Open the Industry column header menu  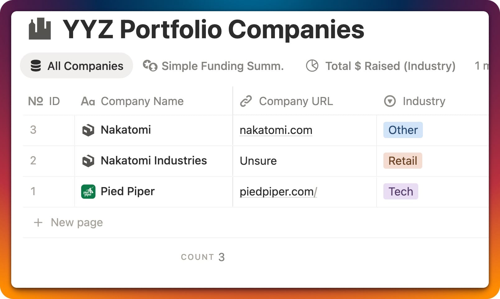pos(424,101)
